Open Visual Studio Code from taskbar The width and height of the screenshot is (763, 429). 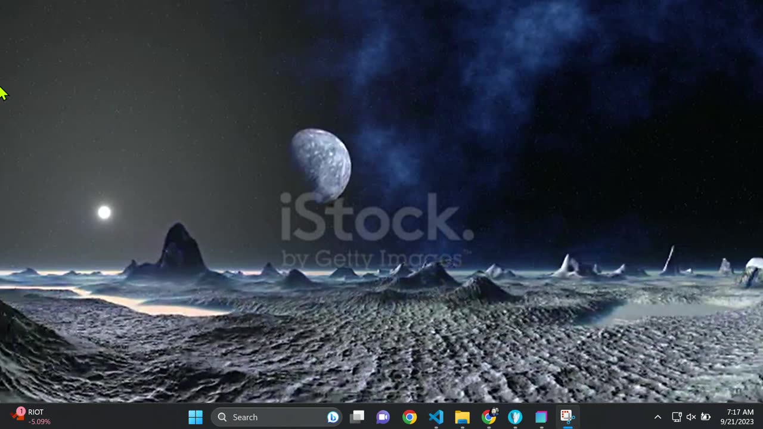click(436, 417)
